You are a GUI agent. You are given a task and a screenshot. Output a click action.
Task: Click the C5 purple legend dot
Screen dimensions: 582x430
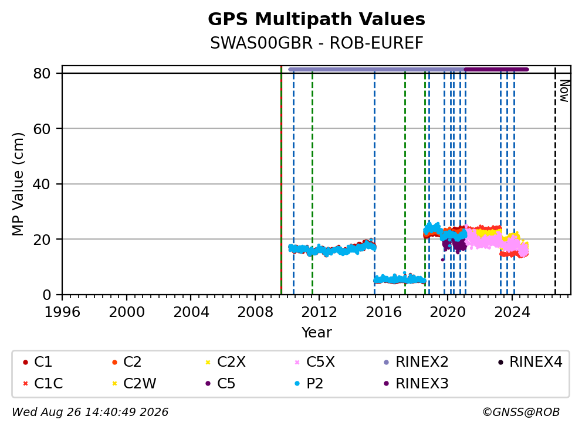(208, 383)
